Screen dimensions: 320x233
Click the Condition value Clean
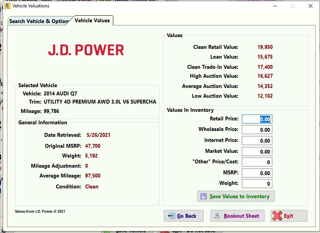coord(92,186)
